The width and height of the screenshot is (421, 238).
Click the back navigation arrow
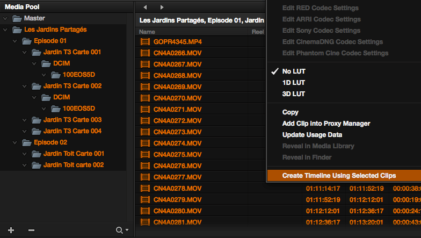coord(145,7)
